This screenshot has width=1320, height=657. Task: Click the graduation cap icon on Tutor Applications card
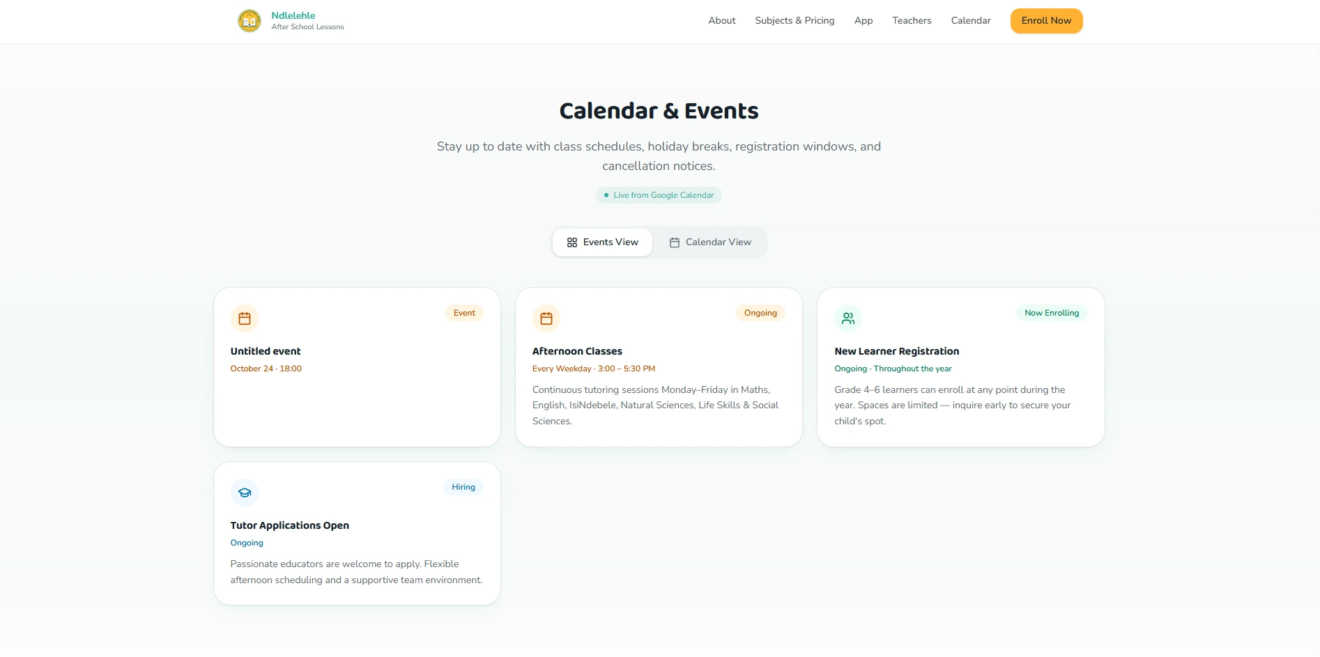tap(245, 493)
